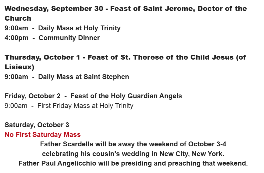Click the Saturday, October 3 heading
The image size is (264, 173).
37,125
